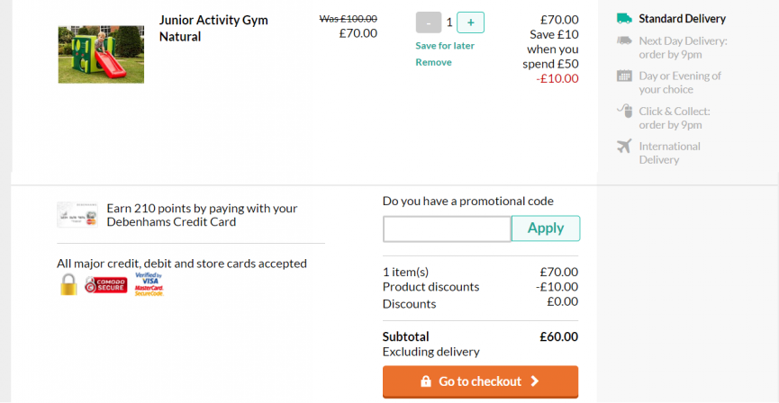Open the Junior Activity Gym Natural title link
This screenshot has width=779, height=403.
(213, 28)
